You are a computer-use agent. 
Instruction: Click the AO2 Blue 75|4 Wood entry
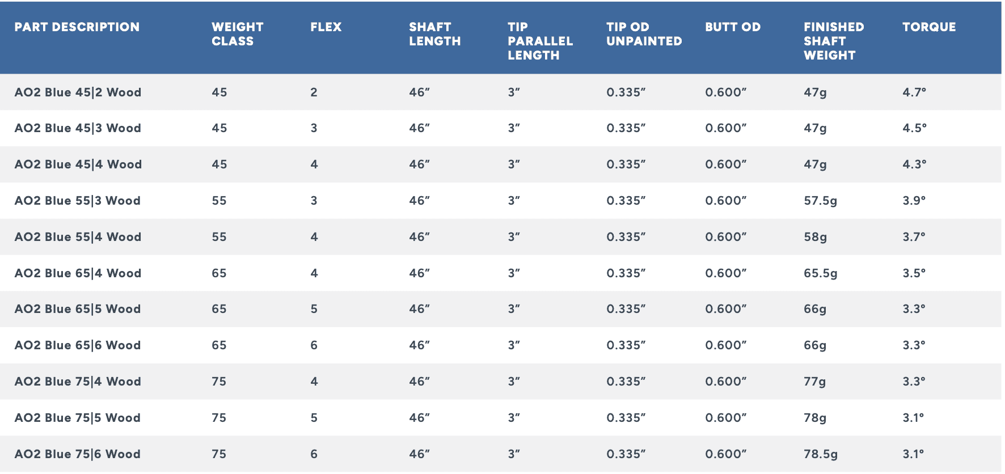(x=78, y=382)
